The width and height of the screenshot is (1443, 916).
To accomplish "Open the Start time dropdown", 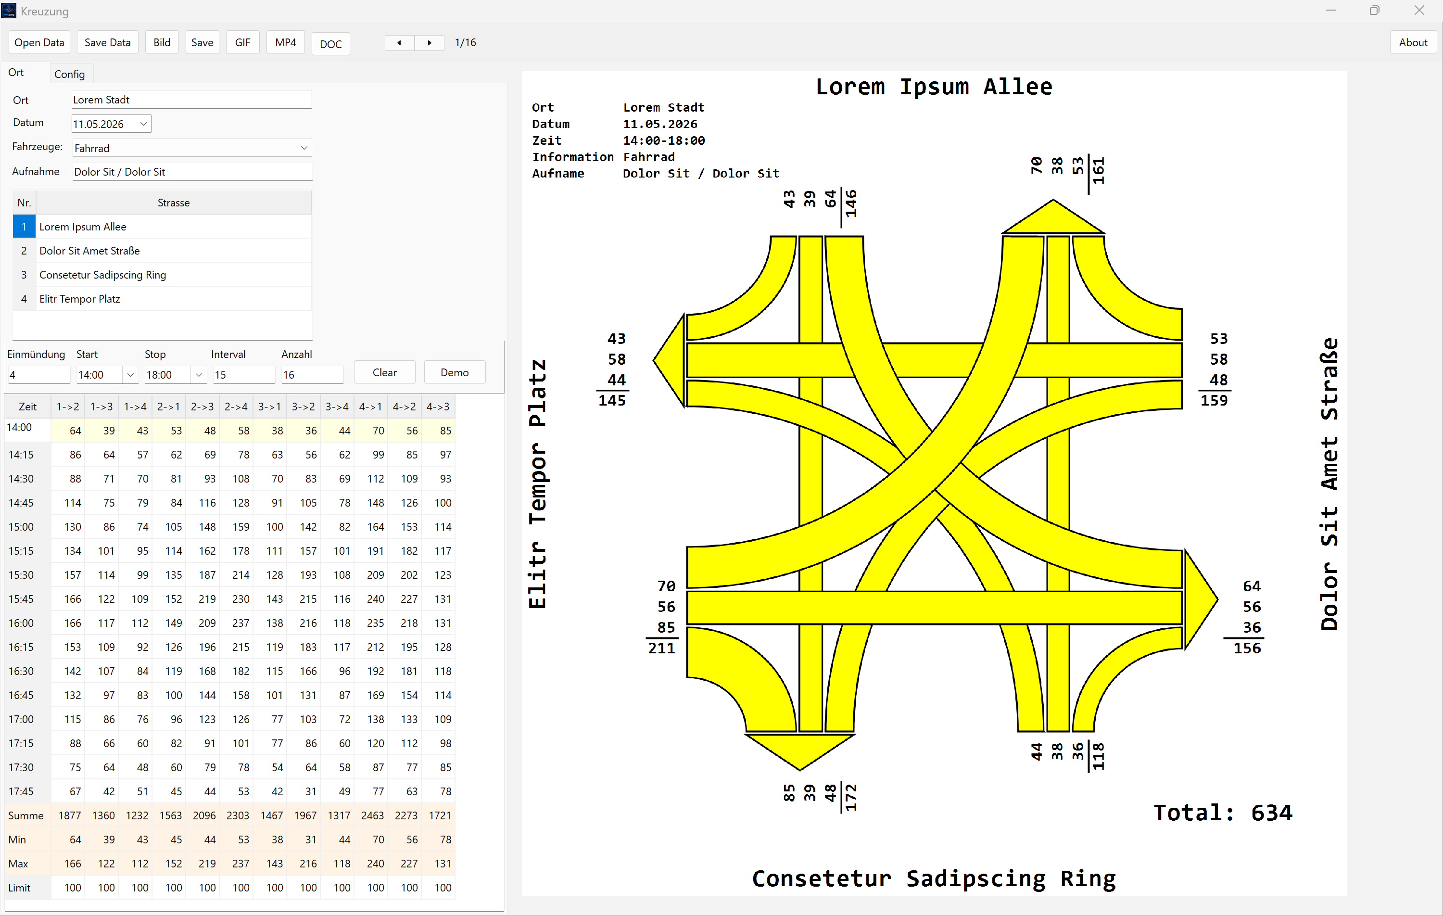I will coord(130,375).
